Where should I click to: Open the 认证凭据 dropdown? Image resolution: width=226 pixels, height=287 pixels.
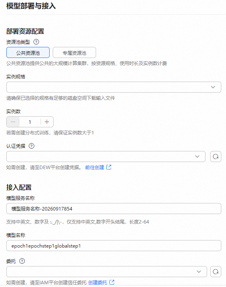pyautogui.click(x=106, y=157)
